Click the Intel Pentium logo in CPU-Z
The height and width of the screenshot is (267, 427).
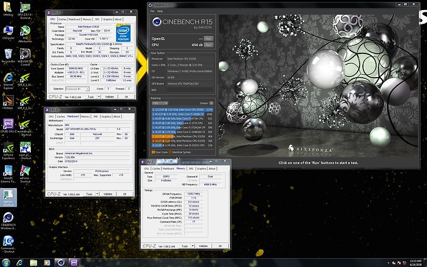[x=123, y=33]
